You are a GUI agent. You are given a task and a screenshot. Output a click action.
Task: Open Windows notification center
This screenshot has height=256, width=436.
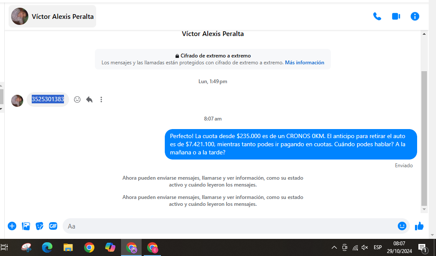pyautogui.click(x=422, y=247)
